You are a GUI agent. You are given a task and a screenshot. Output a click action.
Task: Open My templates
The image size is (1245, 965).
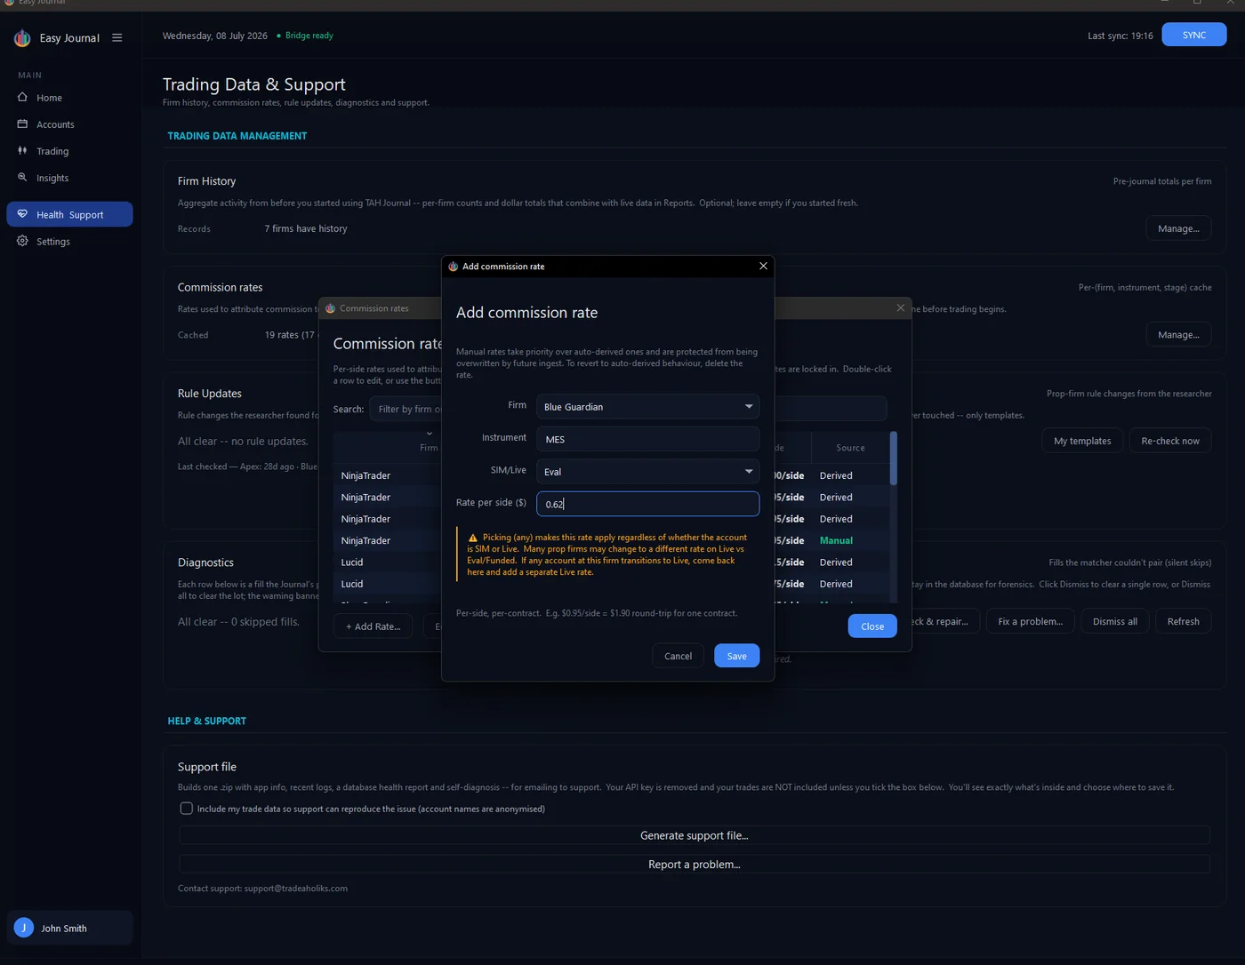(1082, 441)
